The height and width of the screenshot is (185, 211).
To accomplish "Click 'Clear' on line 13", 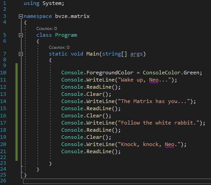I will [x=94, y=94].
